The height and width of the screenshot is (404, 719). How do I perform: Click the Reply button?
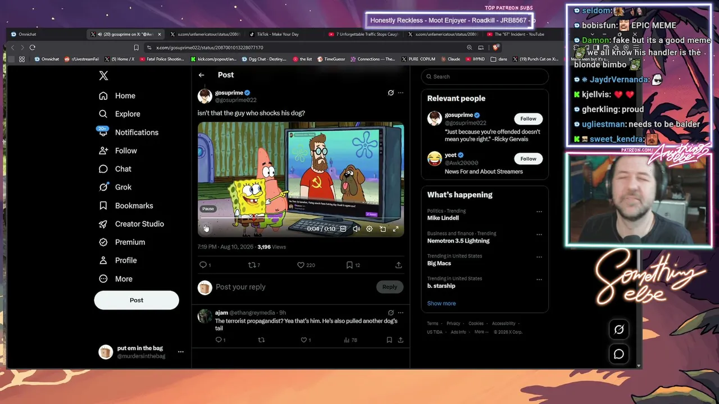click(390, 287)
